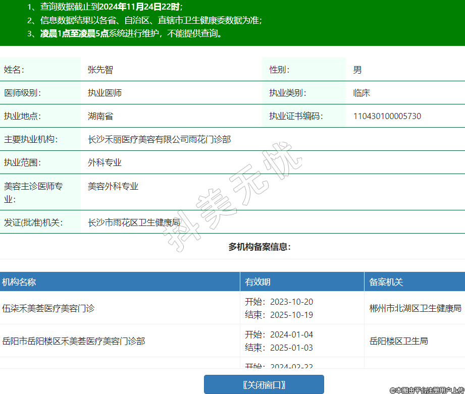Screen dimensions: 465x394
Task: Click the 岳阳楼区卫生局 cell
Action: (x=398, y=341)
